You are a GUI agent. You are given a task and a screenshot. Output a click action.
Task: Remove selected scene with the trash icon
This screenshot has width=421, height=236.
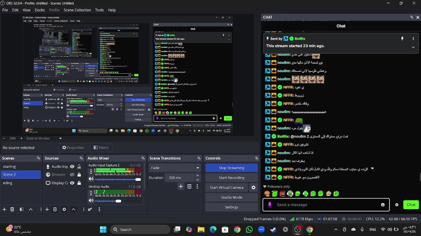(x=12, y=209)
